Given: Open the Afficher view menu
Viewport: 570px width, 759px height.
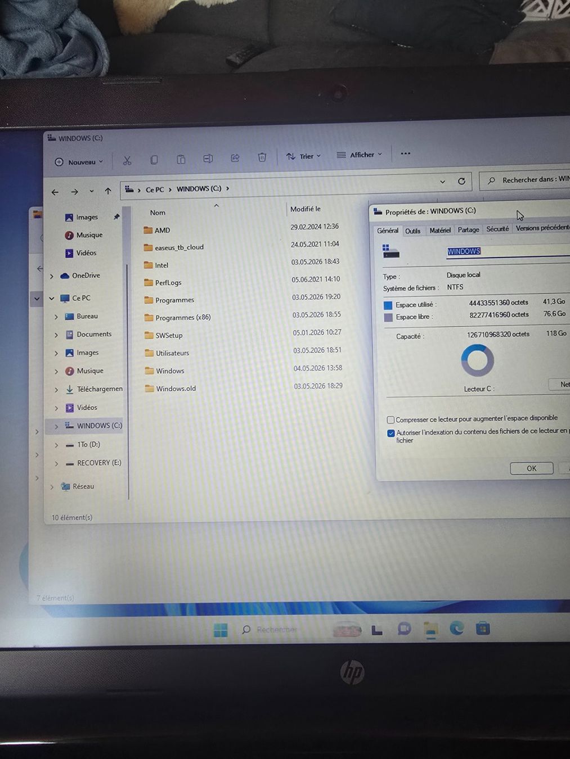Looking at the screenshot, I should (360, 155).
